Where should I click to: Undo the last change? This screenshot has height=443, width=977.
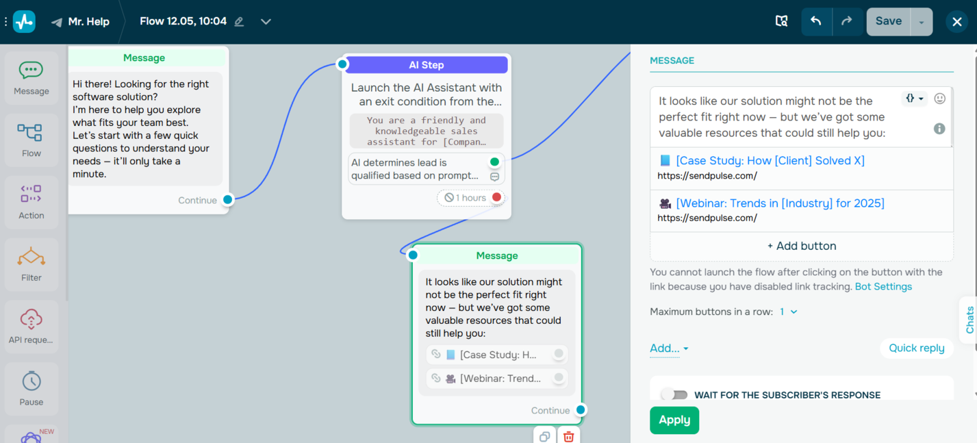click(816, 21)
